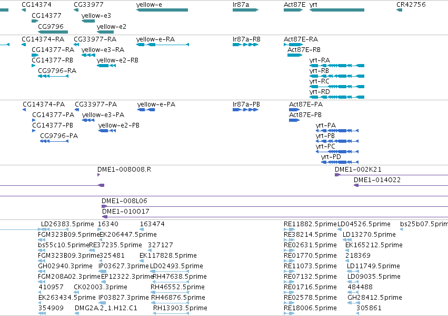Select the yellow-e3 gene label
Viewport: 448px width, 316px height.
[x=96, y=15]
